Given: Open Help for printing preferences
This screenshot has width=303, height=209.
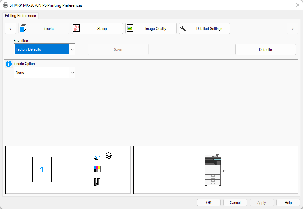Looking at the screenshot, I should click(x=288, y=203).
